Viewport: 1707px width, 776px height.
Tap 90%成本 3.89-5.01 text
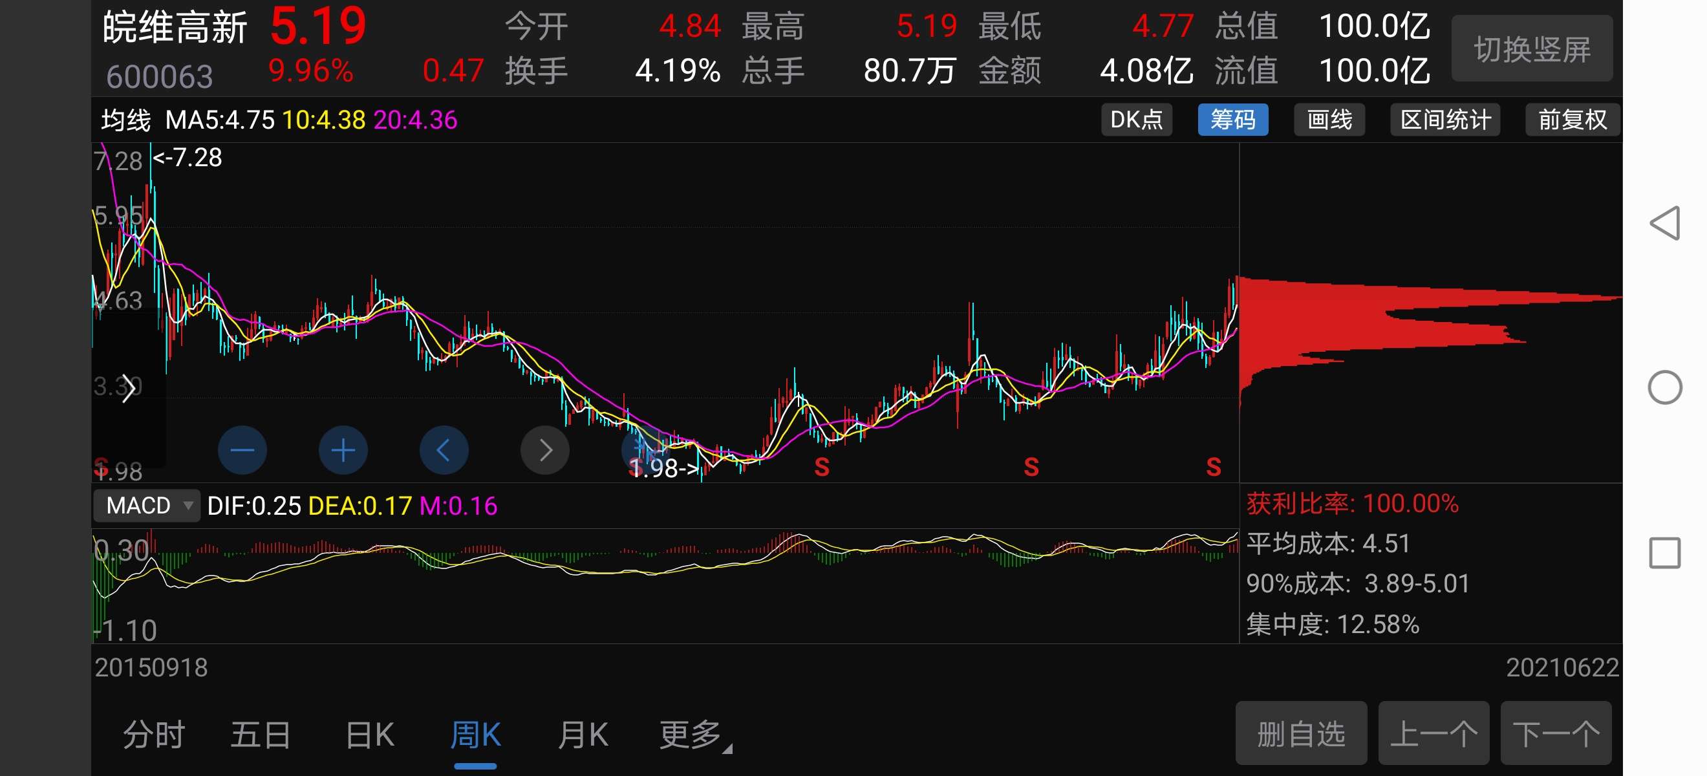(1358, 584)
